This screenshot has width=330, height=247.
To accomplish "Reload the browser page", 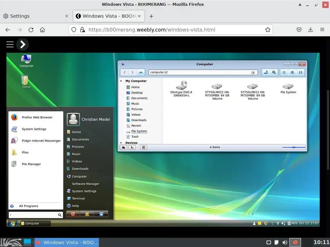I will pyautogui.click(x=31, y=30).
